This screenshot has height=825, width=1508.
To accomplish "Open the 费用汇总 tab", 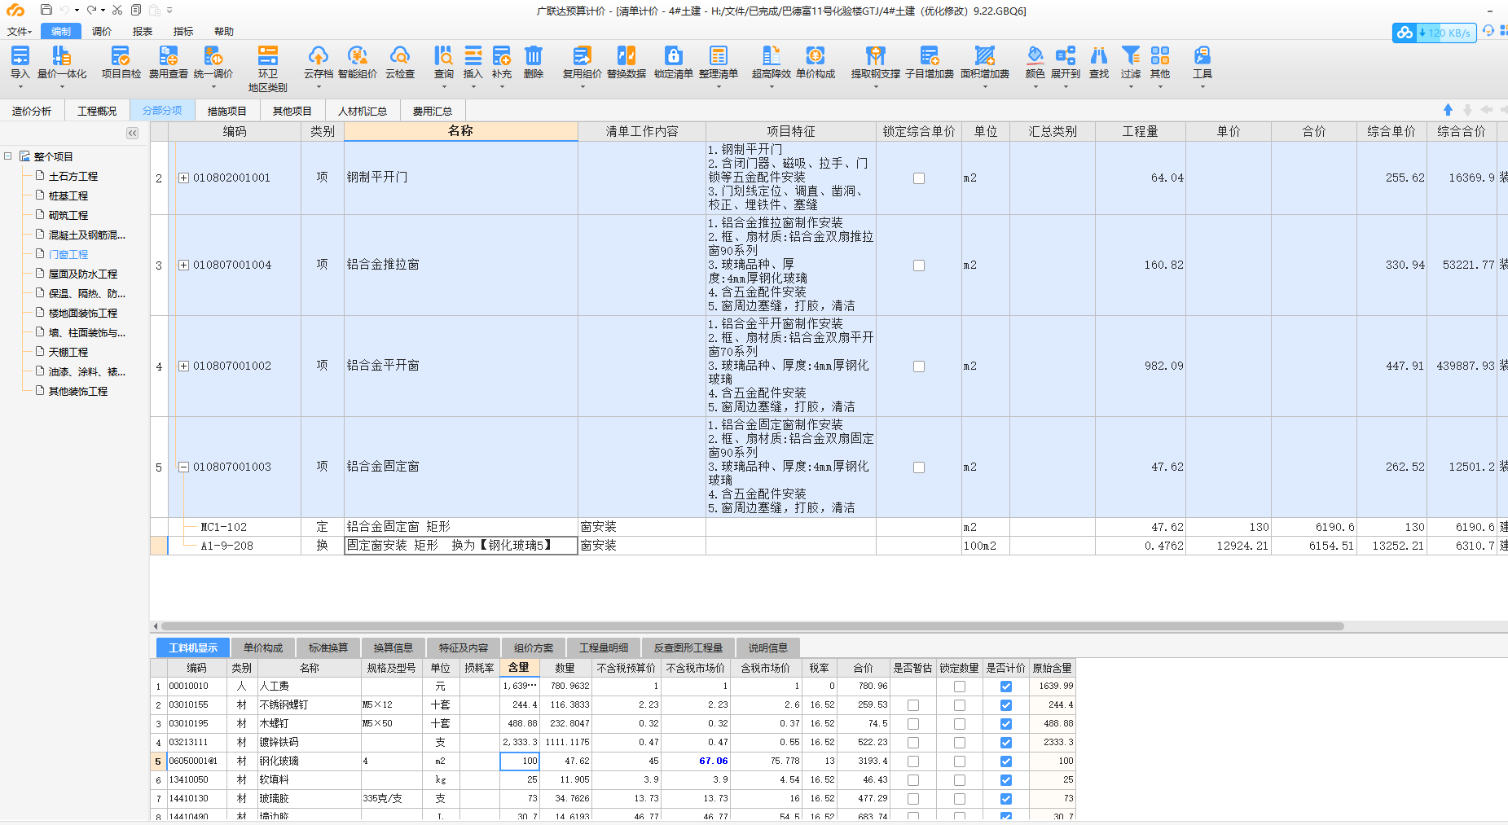I will (x=433, y=111).
